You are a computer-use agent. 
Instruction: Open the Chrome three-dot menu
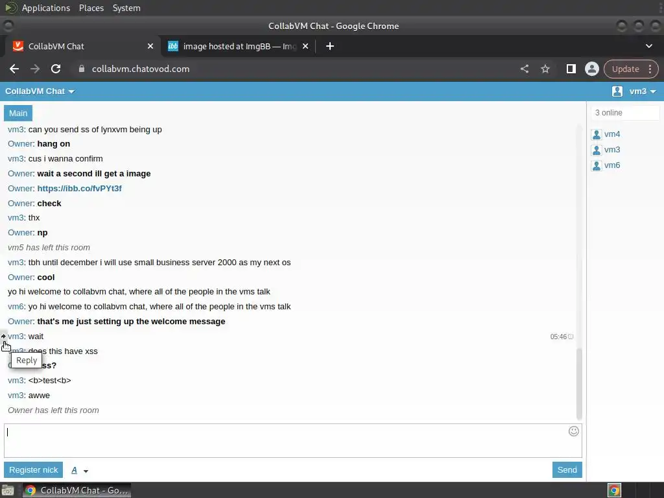pos(650,69)
